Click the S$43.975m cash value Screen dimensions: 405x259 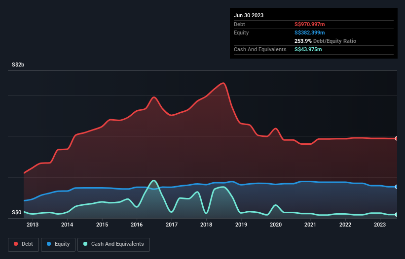308,49
